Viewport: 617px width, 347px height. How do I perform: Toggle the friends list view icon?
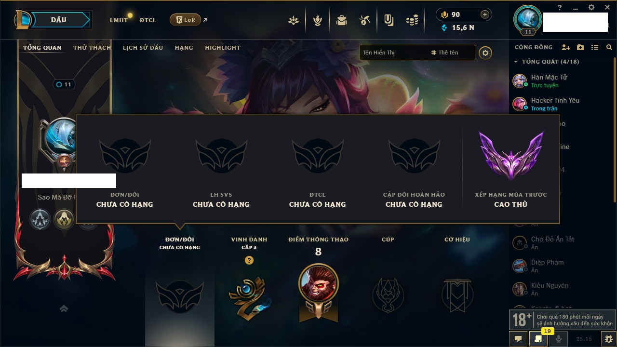595,47
